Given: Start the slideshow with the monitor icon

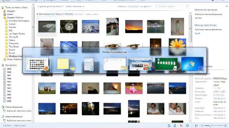Looking at the screenshot, I should pos(187,126).
